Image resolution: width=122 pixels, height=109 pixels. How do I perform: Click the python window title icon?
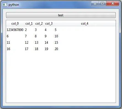tap(5, 5)
